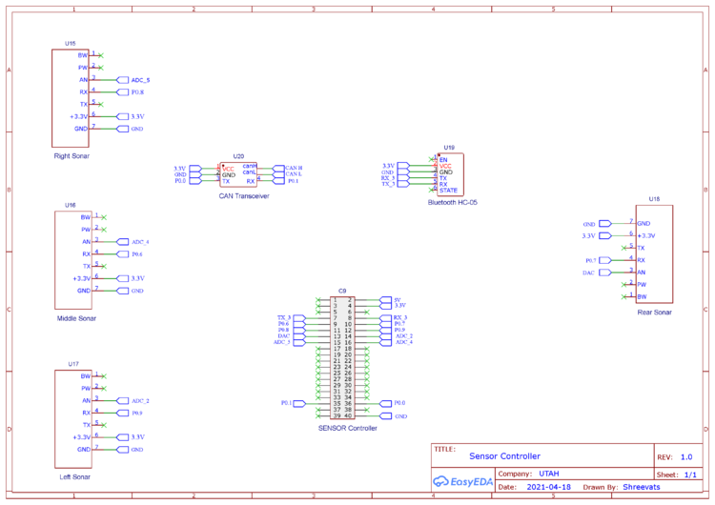Select the Company value UTAH

(x=548, y=474)
